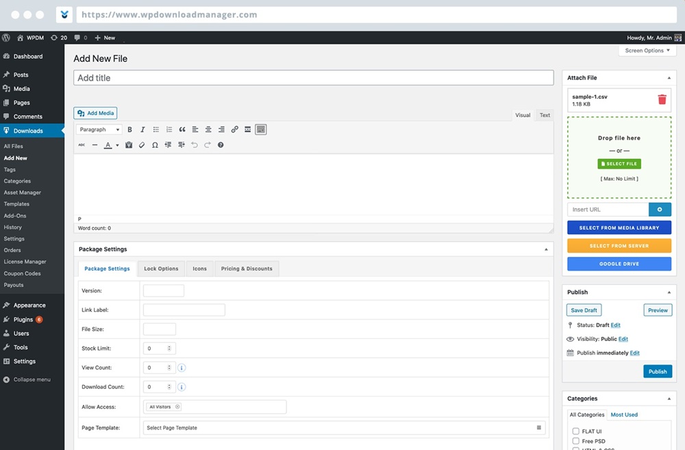Open special character Omega icon
This screenshot has width=685, height=450.
pos(155,145)
